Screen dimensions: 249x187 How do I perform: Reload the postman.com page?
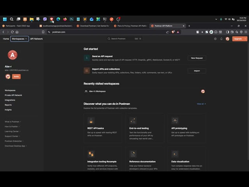[x=12, y=32]
